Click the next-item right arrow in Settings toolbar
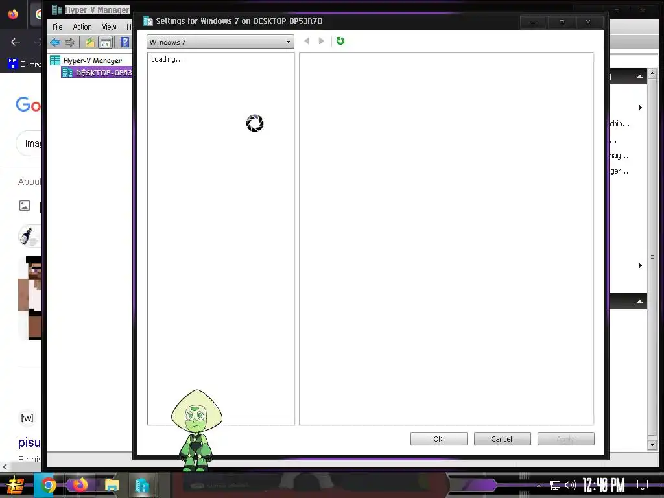Screen dimensions: 664x498 (x=321, y=41)
